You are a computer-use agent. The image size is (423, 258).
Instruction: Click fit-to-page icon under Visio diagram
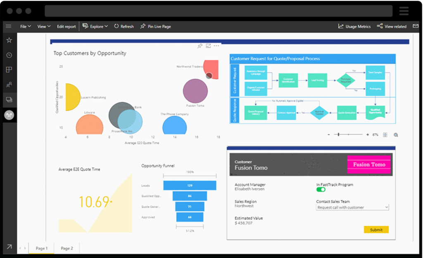385,135
